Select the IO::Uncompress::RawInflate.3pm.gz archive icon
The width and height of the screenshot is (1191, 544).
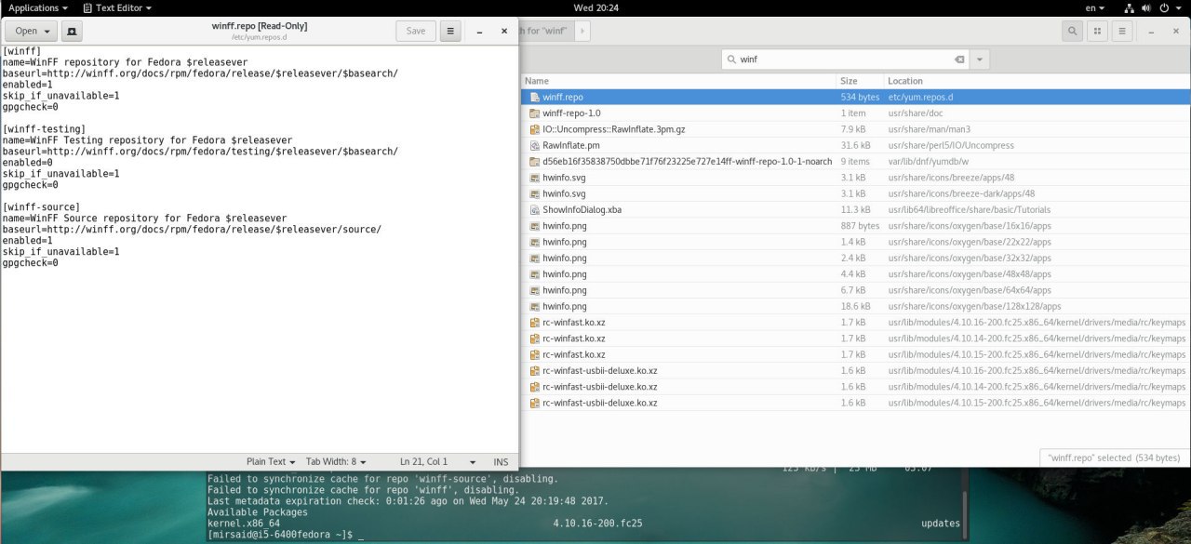tap(534, 129)
